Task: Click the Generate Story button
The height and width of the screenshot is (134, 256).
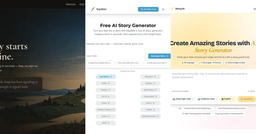Action: (159, 56)
